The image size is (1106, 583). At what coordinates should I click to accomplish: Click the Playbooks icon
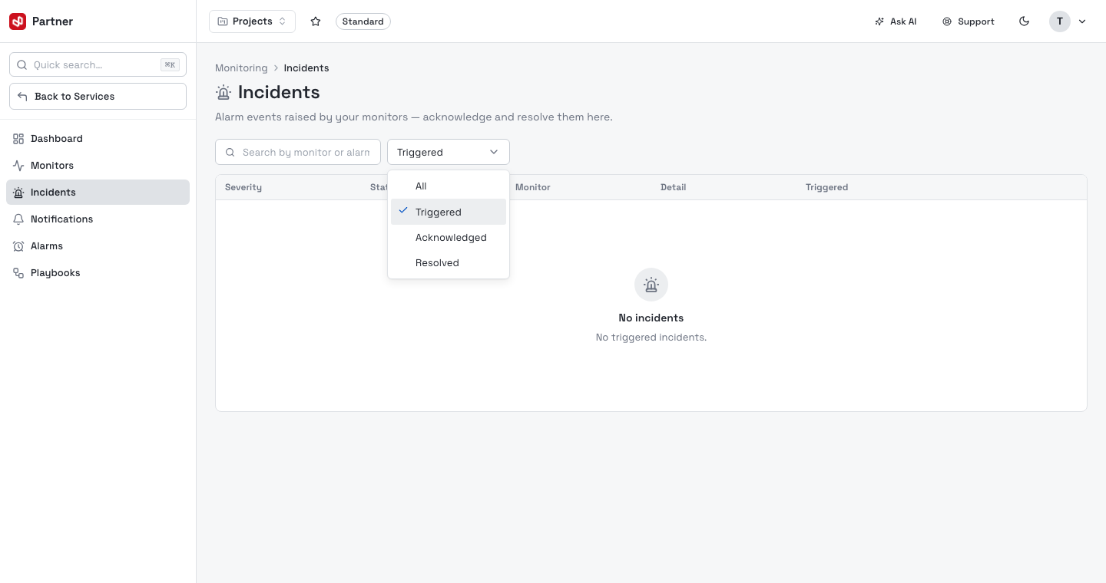[x=18, y=273]
